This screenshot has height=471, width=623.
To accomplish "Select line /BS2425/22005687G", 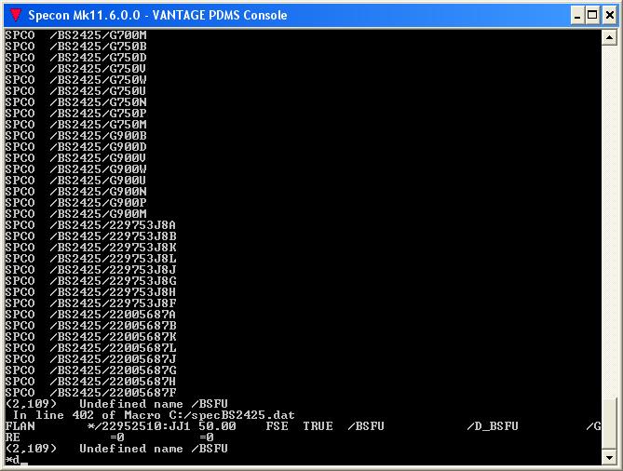I will point(90,370).
